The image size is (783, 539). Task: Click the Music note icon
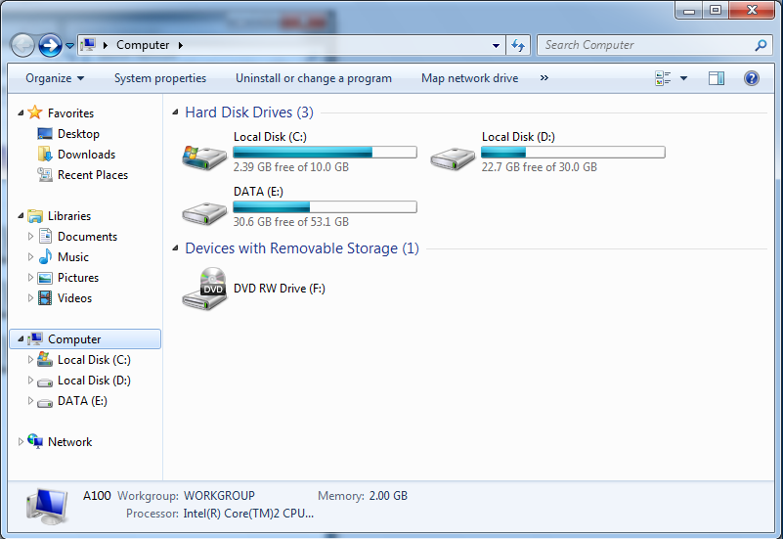[45, 256]
